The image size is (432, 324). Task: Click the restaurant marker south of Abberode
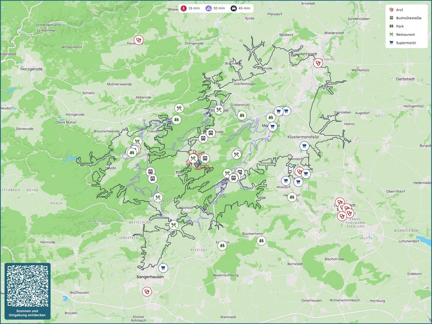point(179,108)
